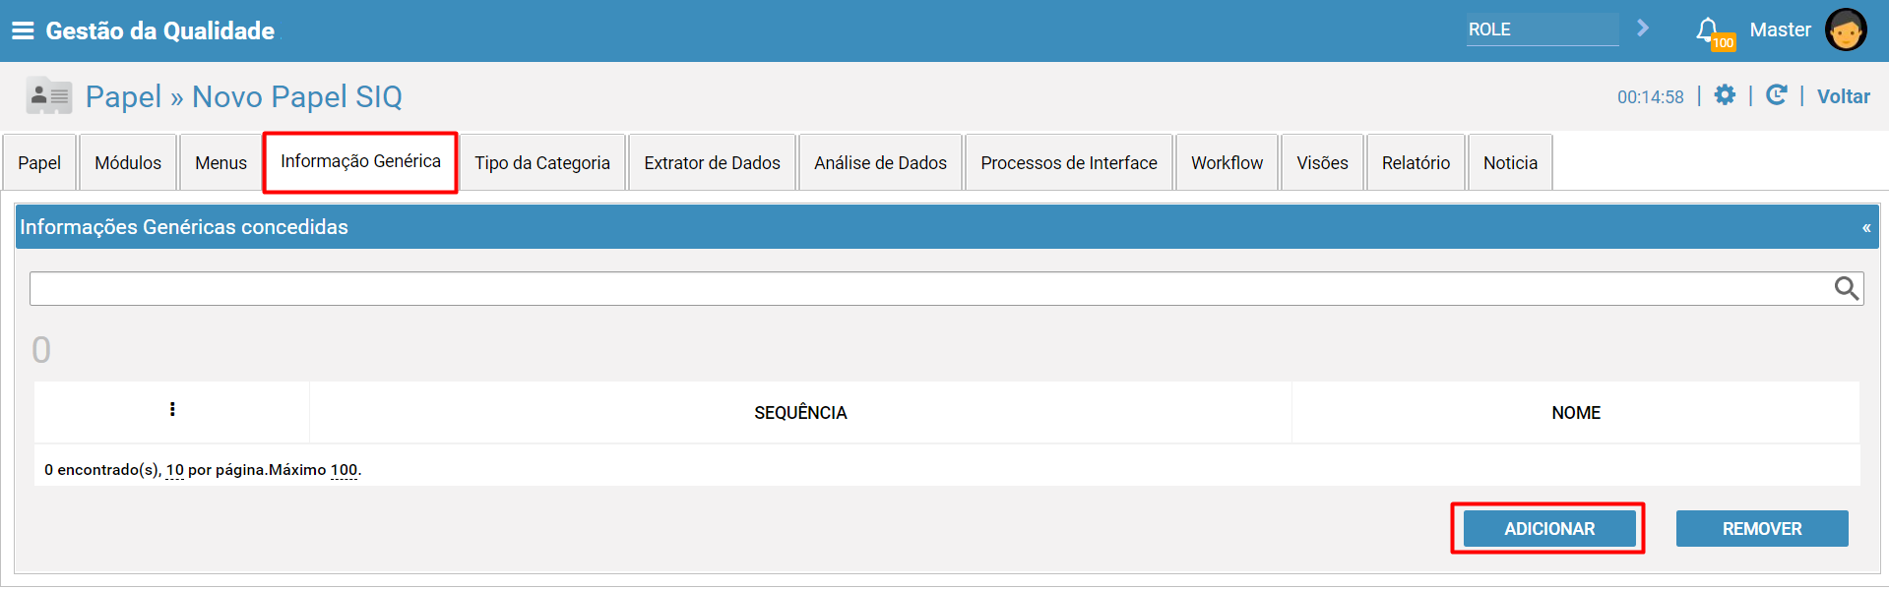Switch to the Relatório tab

[1416, 162]
